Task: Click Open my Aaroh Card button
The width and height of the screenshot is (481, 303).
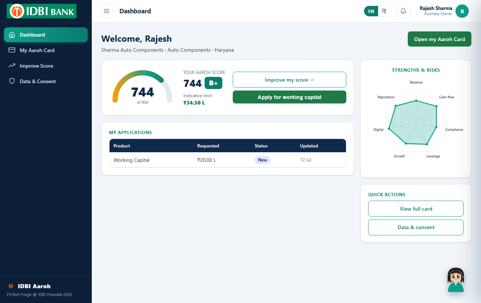Action: (440, 39)
